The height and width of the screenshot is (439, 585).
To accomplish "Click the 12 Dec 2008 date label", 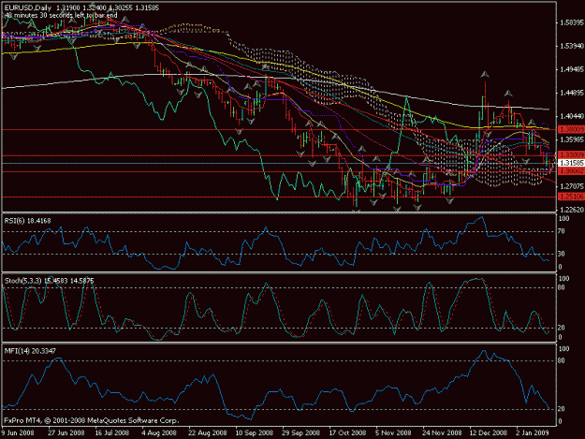I will pyautogui.click(x=488, y=432).
